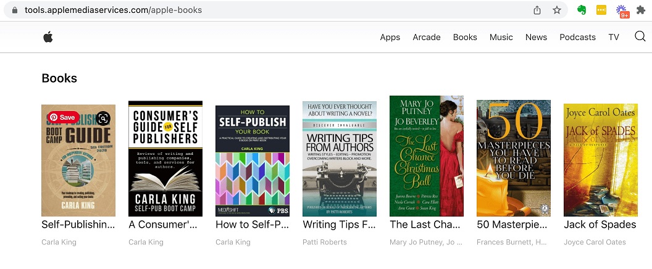Click the extension with 9+ badge
This screenshot has width=652, height=269.
[x=622, y=10]
